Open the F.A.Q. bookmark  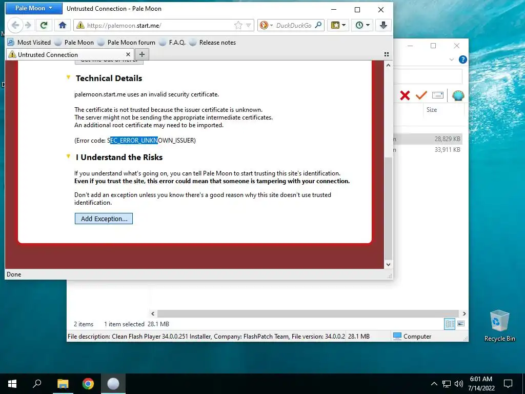[x=172, y=43]
